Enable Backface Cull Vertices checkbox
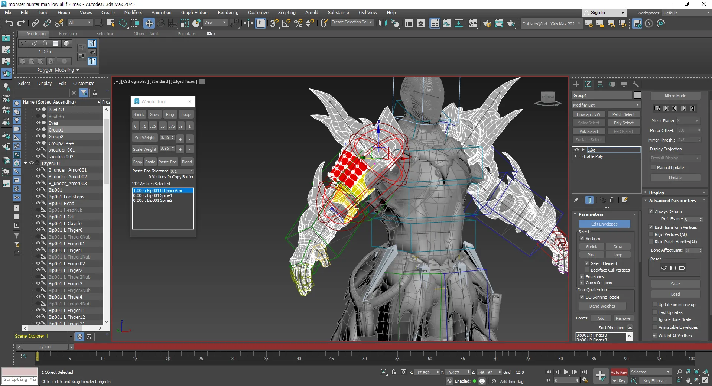The height and width of the screenshot is (386, 712). click(587, 270)
